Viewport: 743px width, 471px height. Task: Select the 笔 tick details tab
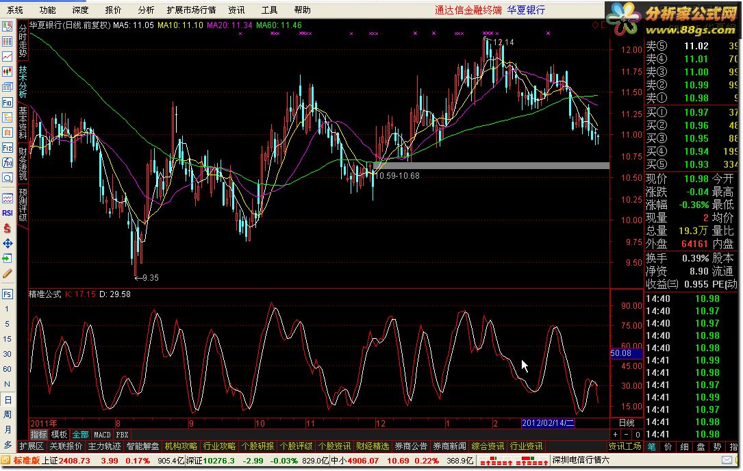(651, 446)
